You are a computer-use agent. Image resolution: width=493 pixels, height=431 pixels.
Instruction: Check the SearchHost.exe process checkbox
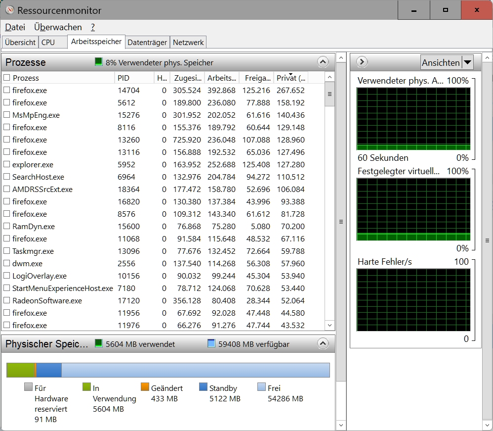[x=7, y=177]
